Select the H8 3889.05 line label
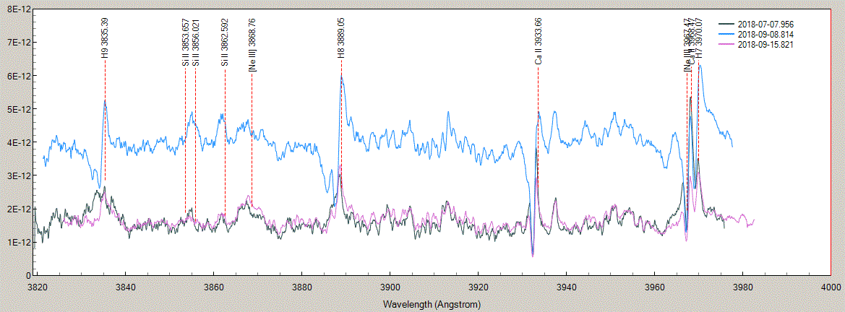This screenshot has height=312, width=845. 341,38
